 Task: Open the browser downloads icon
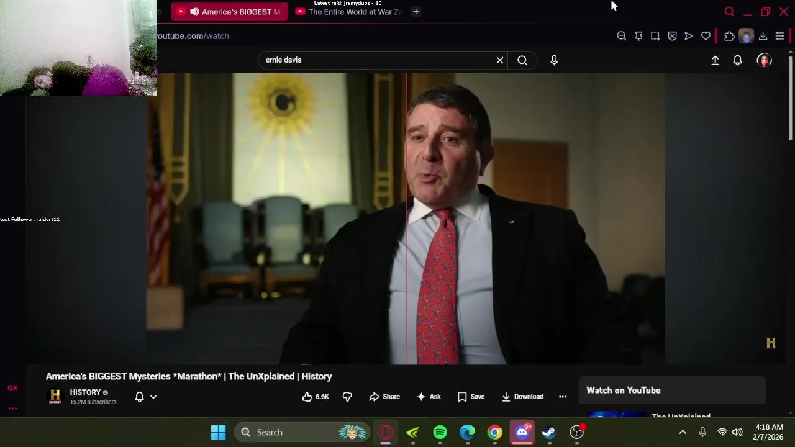(x=763, y=36)
